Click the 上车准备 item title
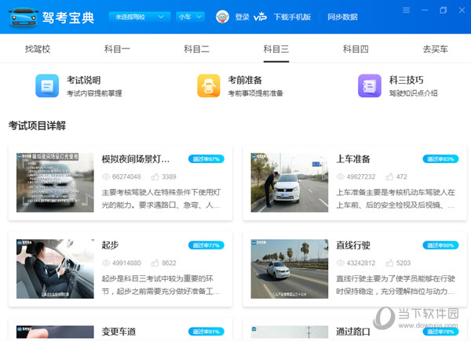Screen dimensions: 471x341 coord(353,159)
